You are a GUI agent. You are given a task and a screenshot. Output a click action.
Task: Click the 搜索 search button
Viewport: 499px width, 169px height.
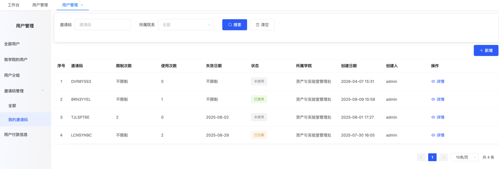234,25
